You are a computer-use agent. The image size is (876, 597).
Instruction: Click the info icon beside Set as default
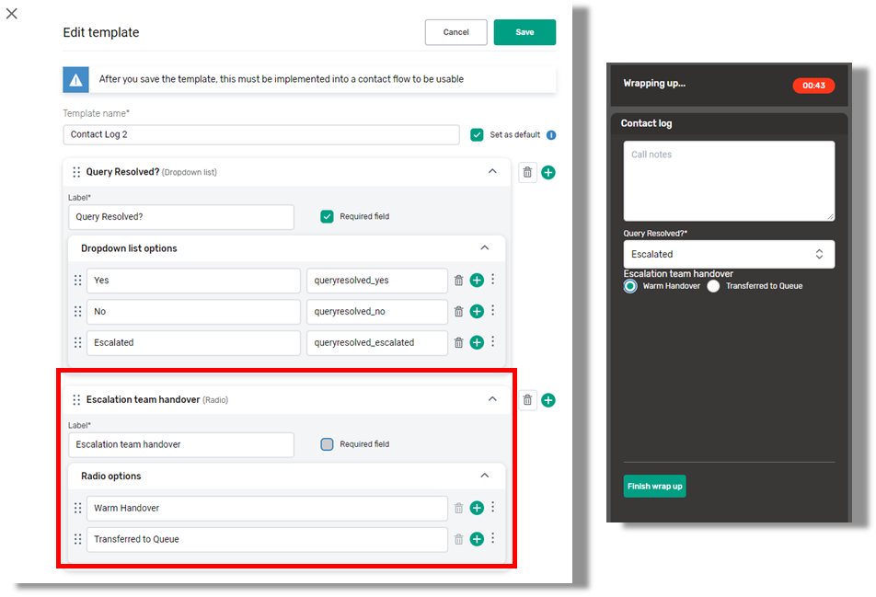point(551,135)
